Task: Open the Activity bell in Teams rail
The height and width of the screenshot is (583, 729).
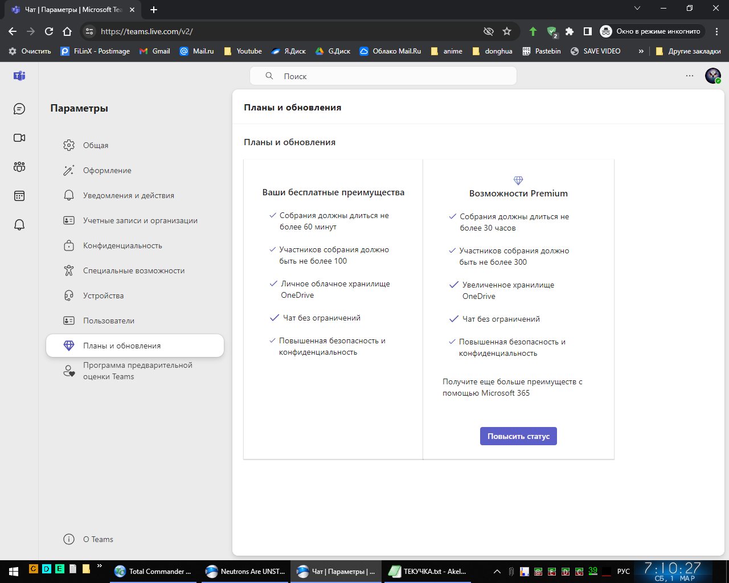Action: tap(19, 225)
